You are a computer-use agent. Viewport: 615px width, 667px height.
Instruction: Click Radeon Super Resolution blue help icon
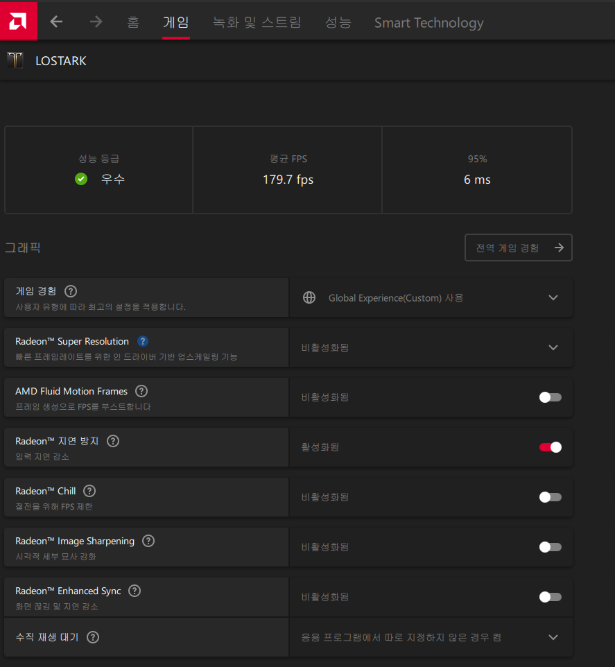pyautogui.click(x=143, y=341)
